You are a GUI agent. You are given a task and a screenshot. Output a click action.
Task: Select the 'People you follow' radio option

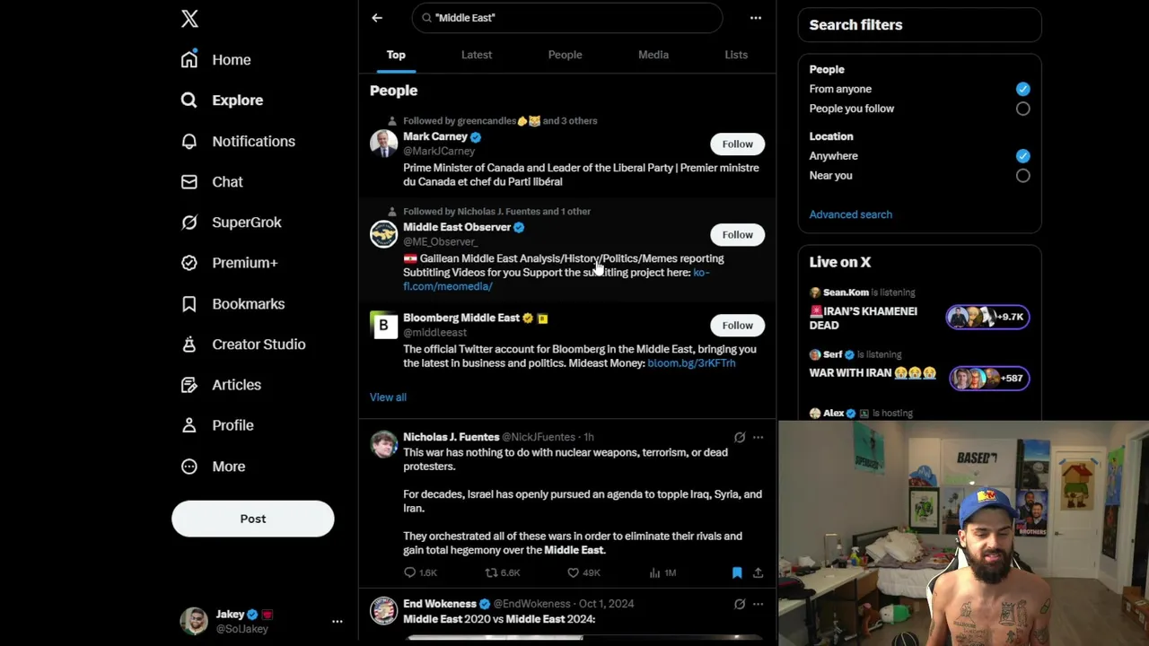[1022, 109]
